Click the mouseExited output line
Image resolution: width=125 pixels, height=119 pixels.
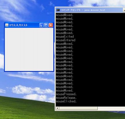pyautogui.click(x=65, y=37)
